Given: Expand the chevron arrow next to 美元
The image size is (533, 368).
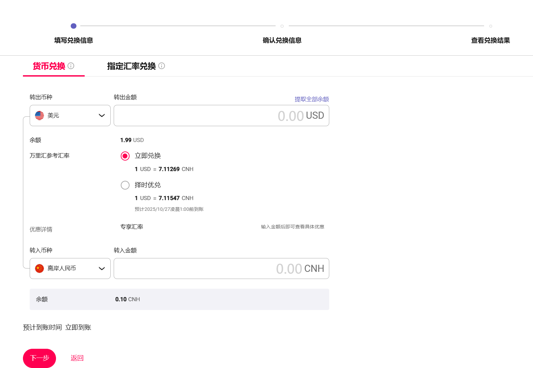Looking at the screenshot, I should 102,115.
